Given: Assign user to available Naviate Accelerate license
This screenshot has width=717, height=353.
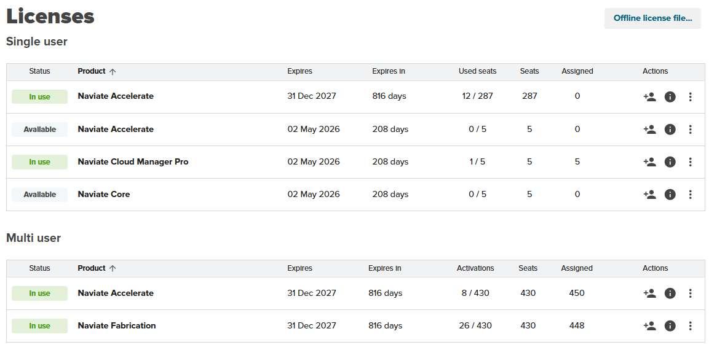Looking at the screenshot, I should (649, 130).
